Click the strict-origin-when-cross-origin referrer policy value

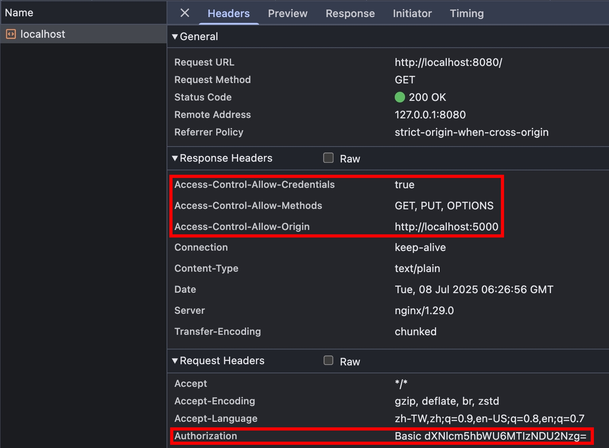pyautogui.click(x=471, y=132)
